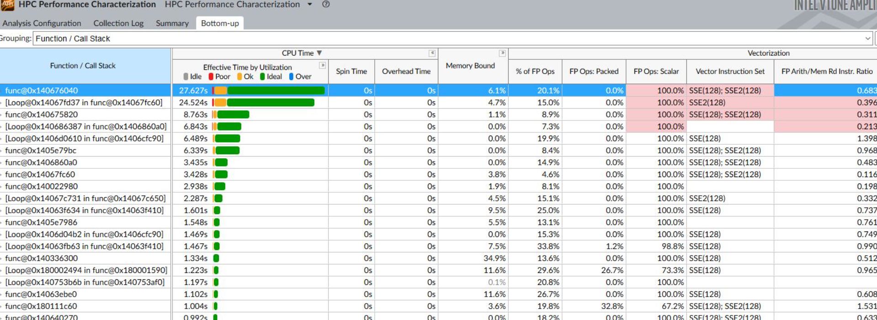
Task: Expand the Memory Bound column group
Action: pyautogui.click(x=502, y=53)
